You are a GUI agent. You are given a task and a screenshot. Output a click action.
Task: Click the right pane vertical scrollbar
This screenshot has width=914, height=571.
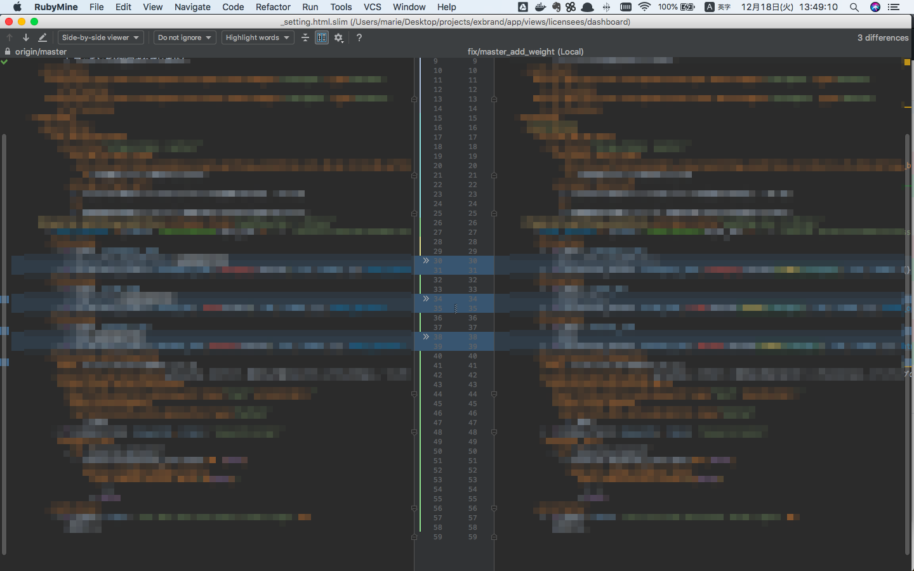click(x=908, y=343)
